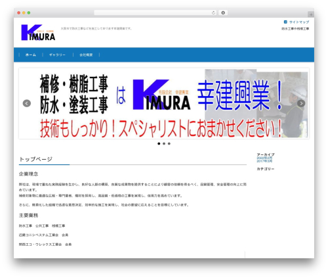Open the 2022年2月 archive link

click(x=264, y=158)
